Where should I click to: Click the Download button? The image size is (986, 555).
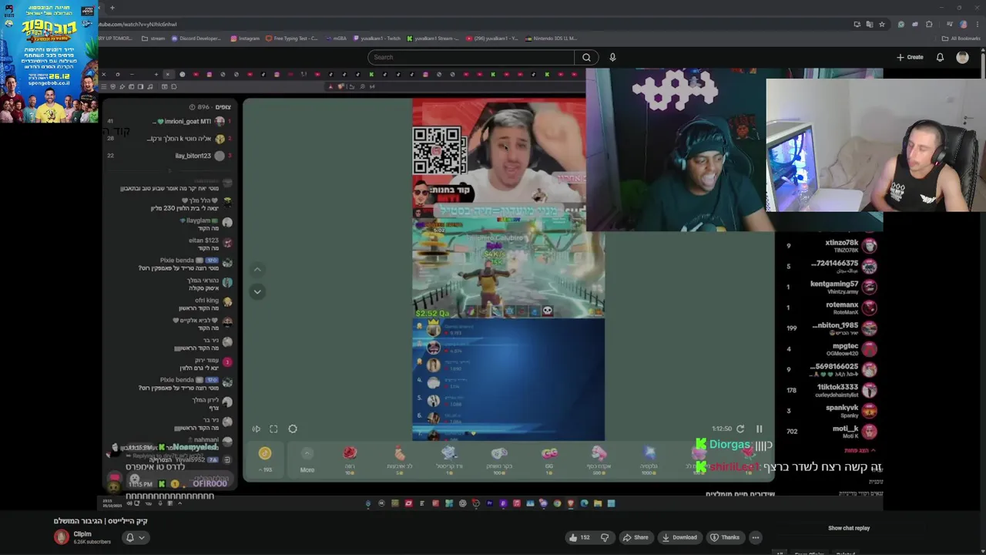pos(679,537)
